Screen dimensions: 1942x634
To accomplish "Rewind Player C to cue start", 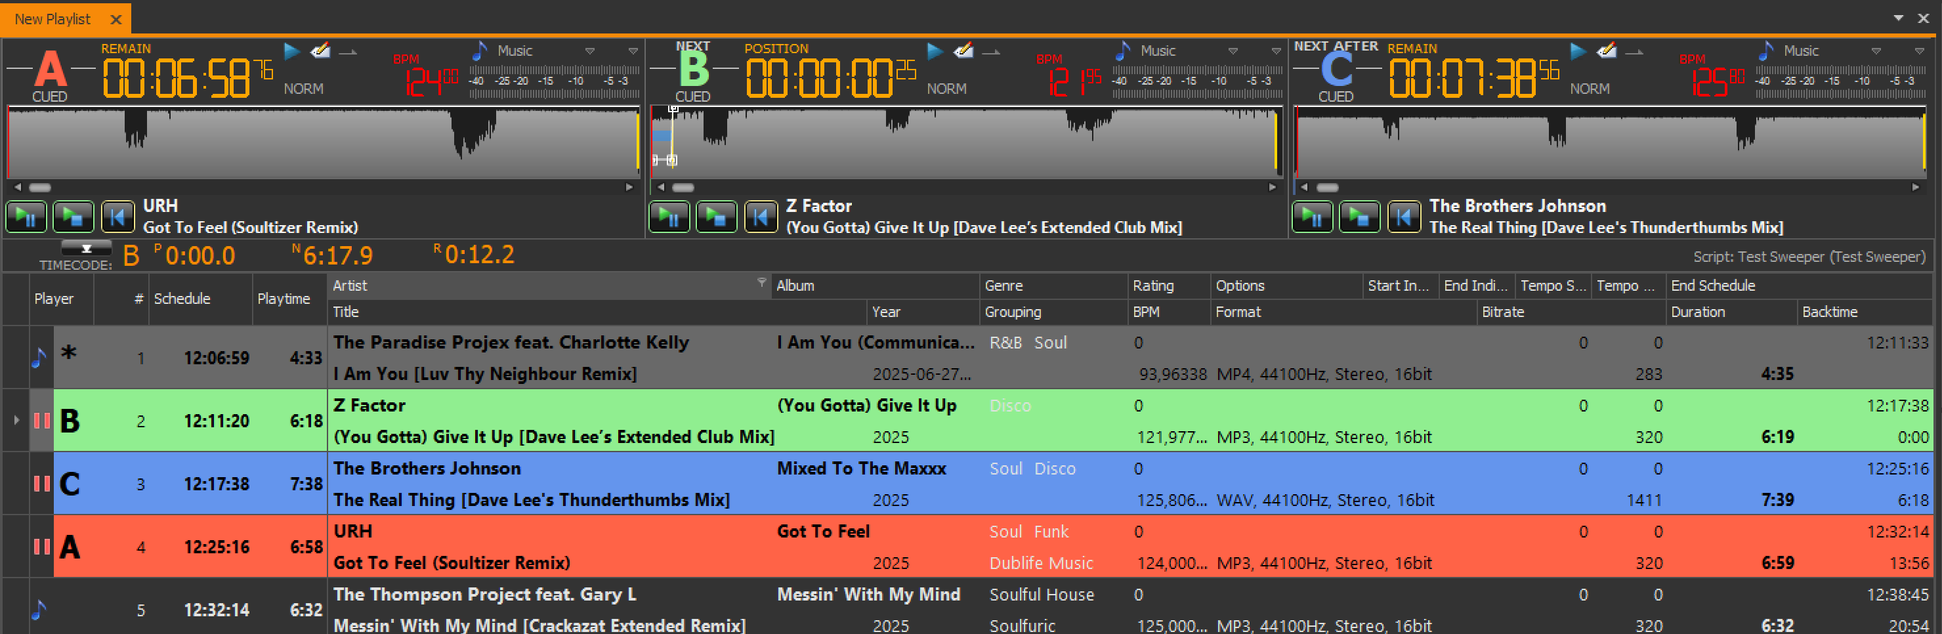I will tap(1404, 218).
